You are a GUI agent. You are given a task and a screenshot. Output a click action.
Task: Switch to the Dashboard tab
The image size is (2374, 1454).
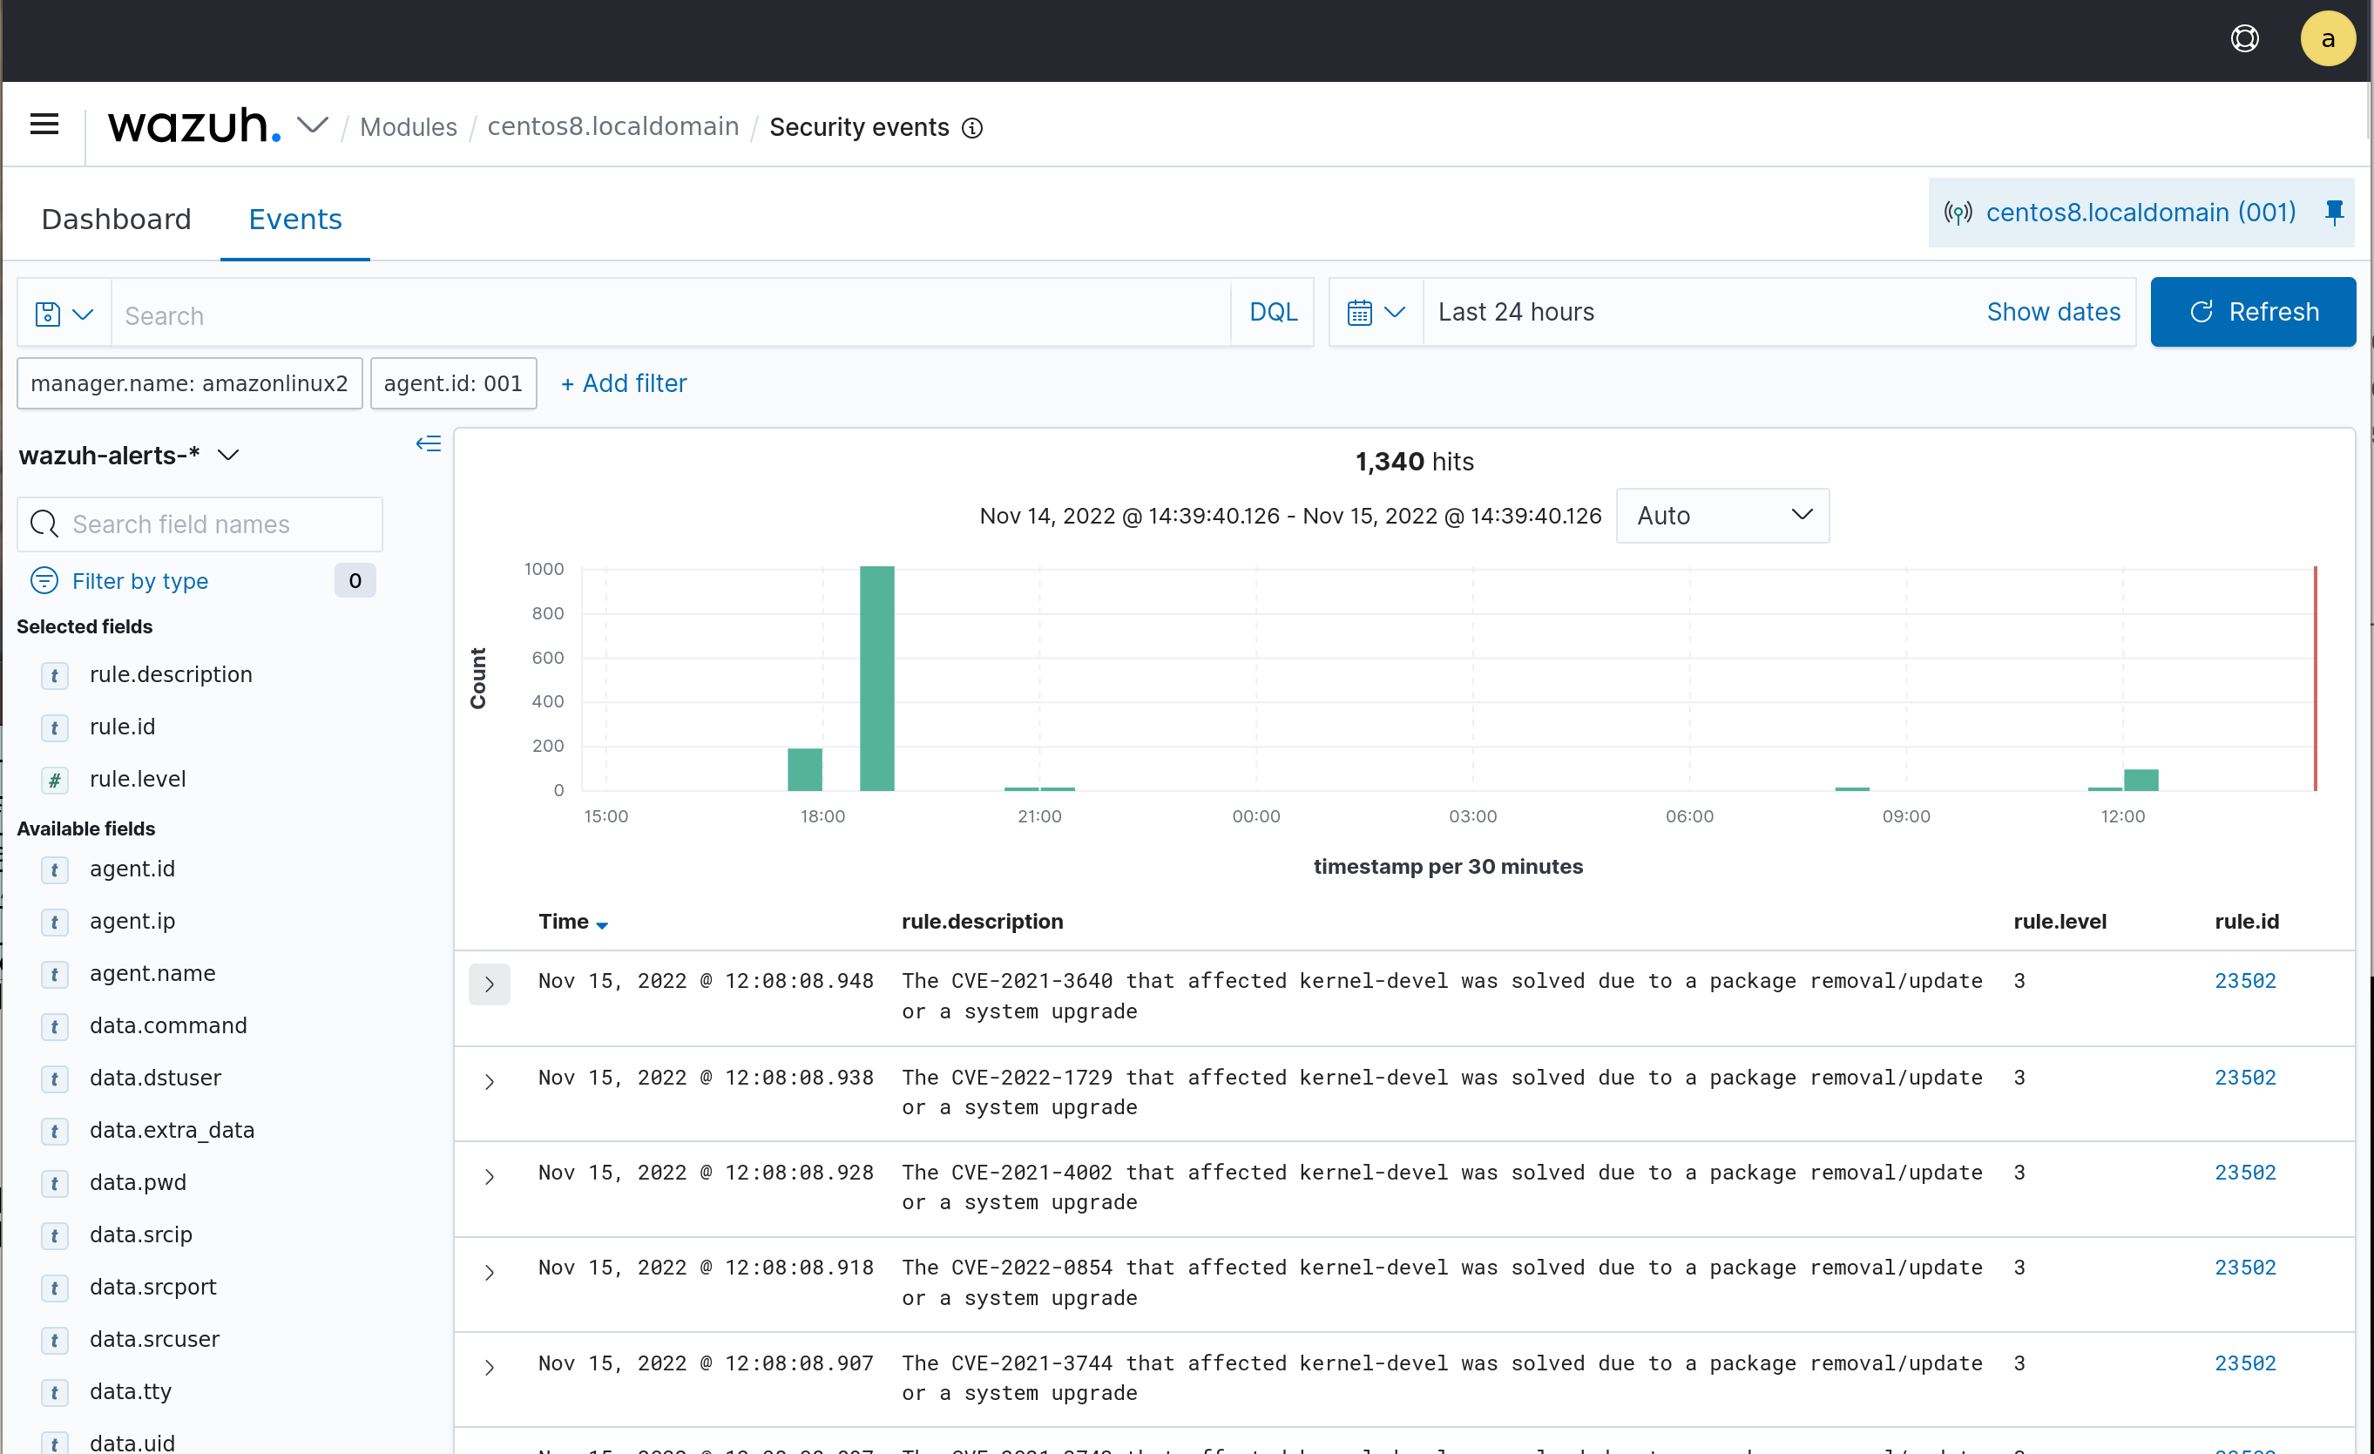117,220
